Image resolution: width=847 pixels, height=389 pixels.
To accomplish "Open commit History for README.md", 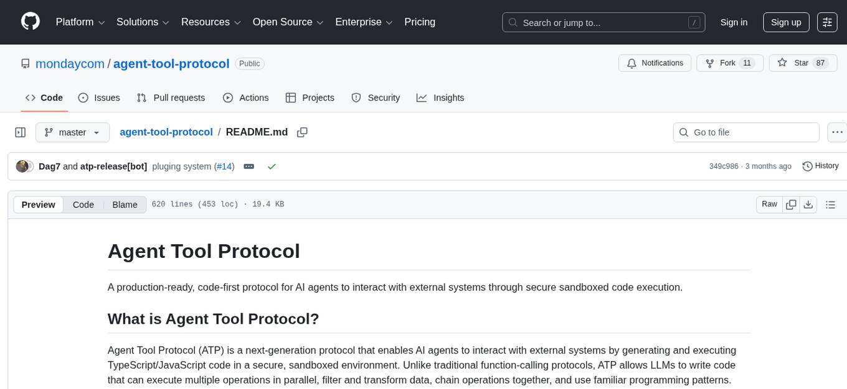I will (820, 166).
